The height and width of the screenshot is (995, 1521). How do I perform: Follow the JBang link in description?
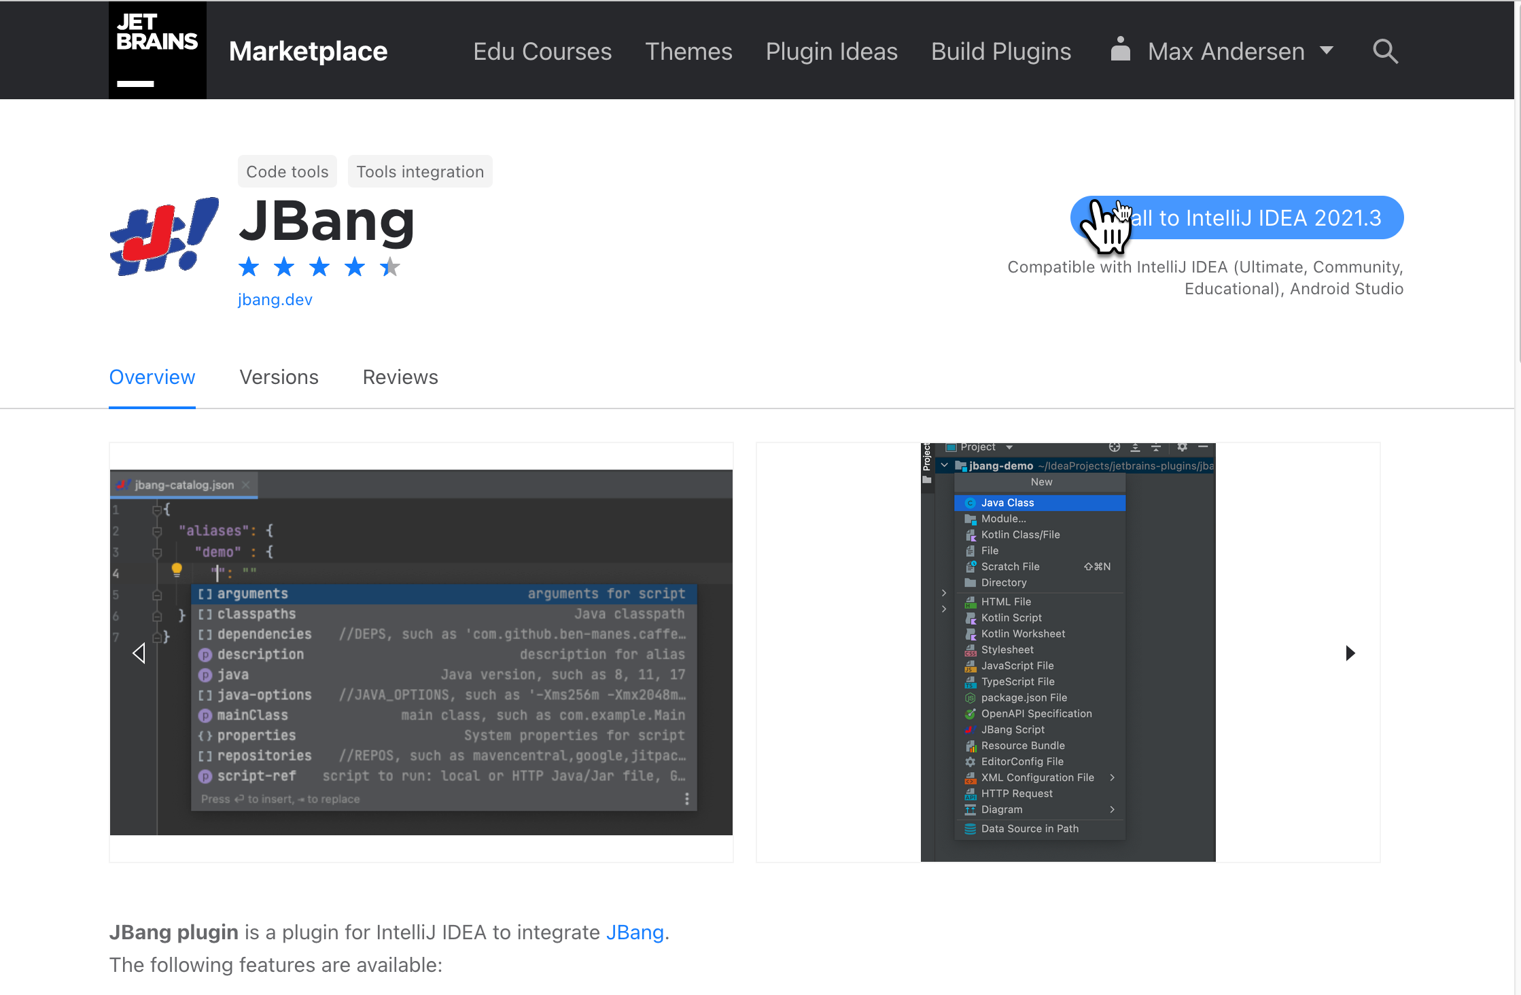click(x=635, y=932)
